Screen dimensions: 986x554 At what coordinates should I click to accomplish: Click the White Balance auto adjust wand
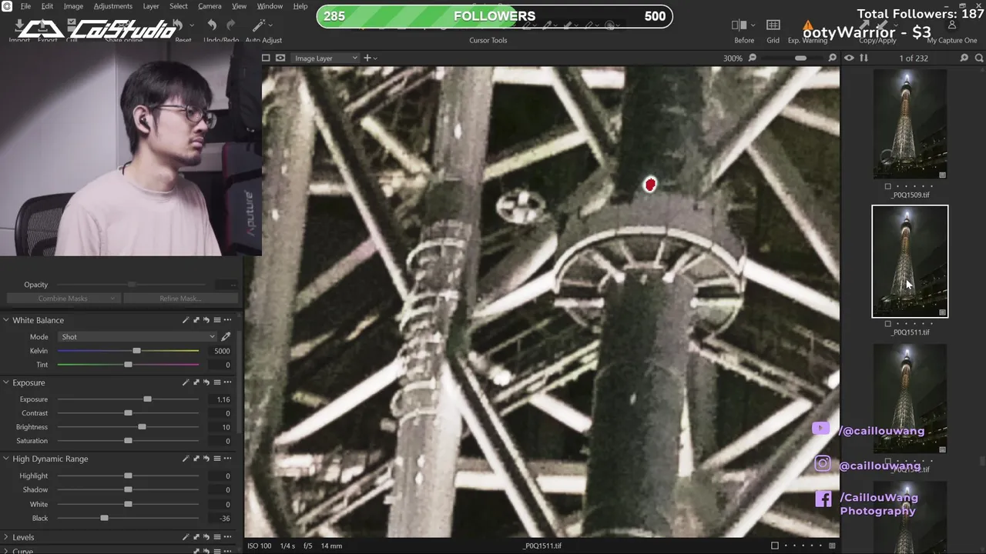185,320
